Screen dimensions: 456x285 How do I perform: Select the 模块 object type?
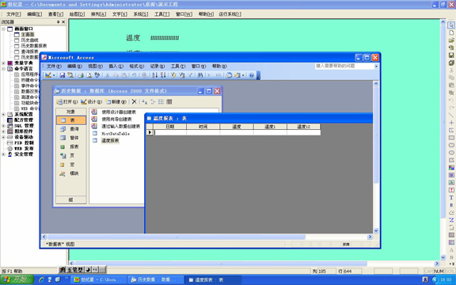click(71, 173)
